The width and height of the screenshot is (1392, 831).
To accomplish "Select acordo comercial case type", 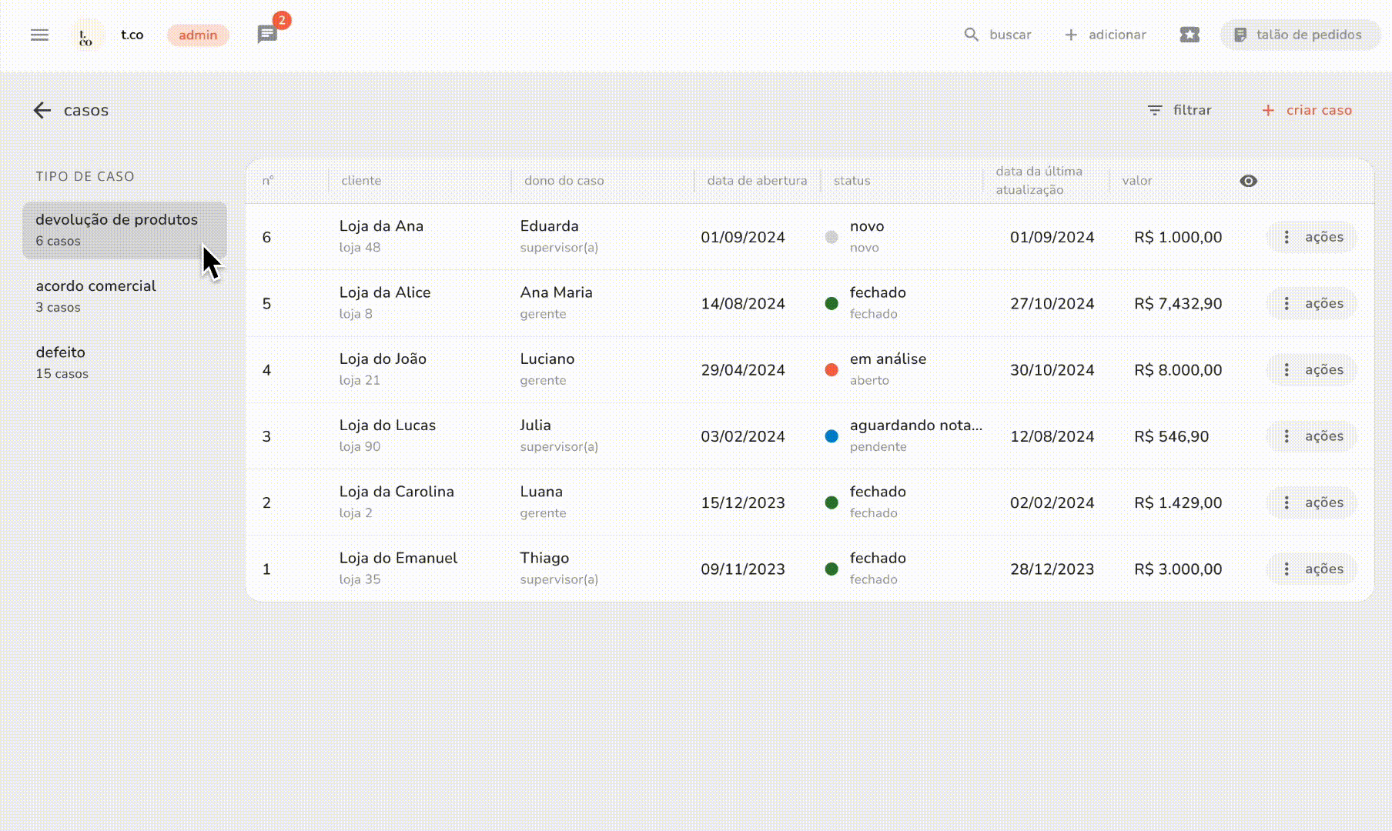I will [96, 295].
